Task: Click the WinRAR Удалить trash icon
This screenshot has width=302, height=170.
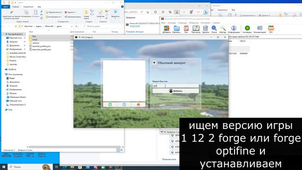Action: click(x=206, y=29)
